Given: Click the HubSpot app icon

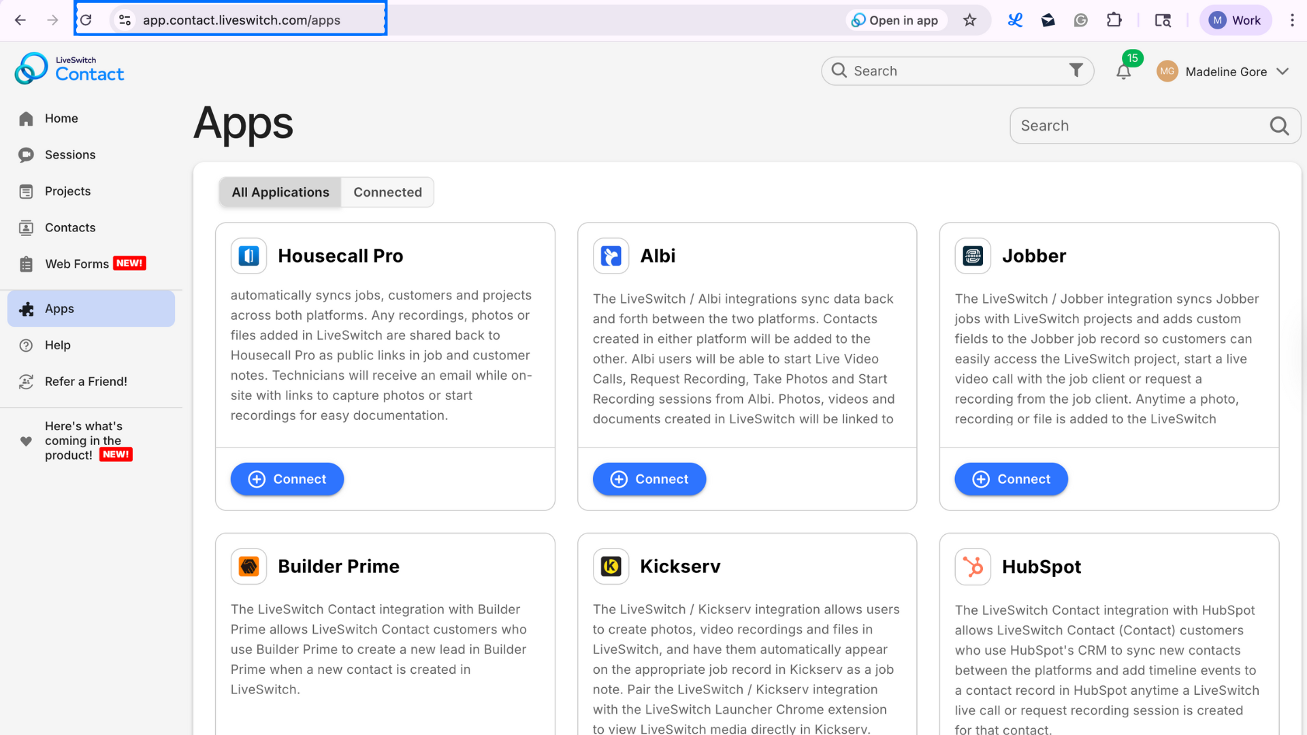Looking at the screenshot, I should coord(973,566).
